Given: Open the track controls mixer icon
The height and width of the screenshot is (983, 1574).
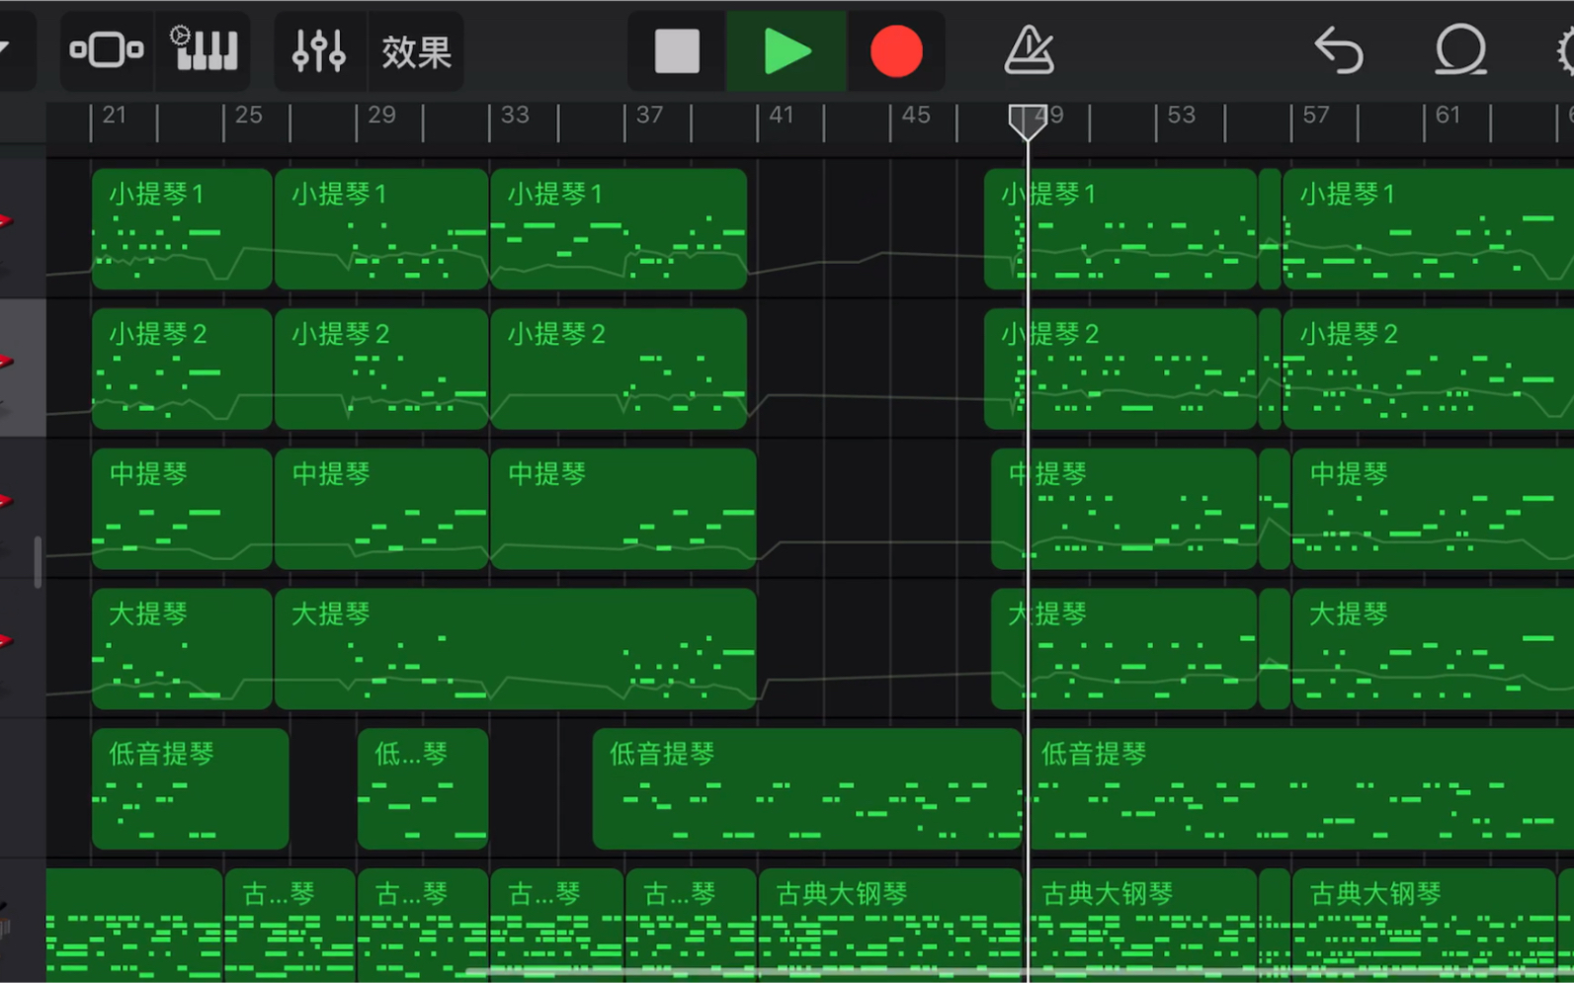Looking at the screenshot, I should click(x=318, y=50).
